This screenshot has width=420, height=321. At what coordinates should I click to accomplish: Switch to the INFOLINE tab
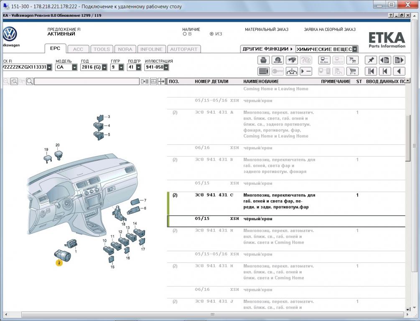pyautogui.click(x=151, y=49)
